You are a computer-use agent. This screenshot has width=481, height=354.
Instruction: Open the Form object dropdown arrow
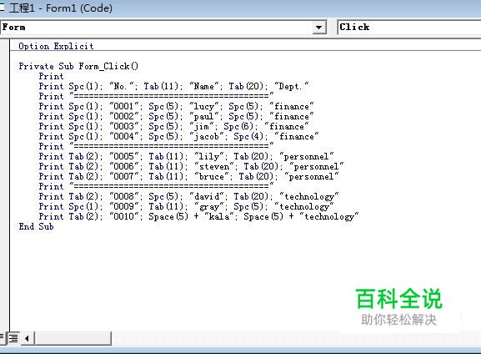pyautogui.click(x=318, y=28)
